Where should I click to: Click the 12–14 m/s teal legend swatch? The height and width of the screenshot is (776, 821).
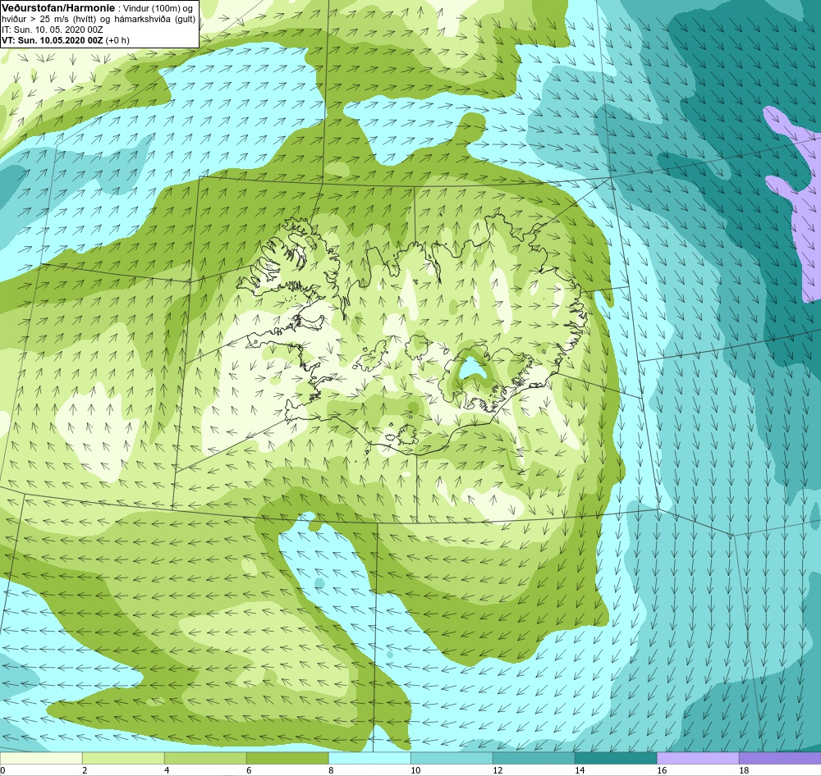click(534, 758)
